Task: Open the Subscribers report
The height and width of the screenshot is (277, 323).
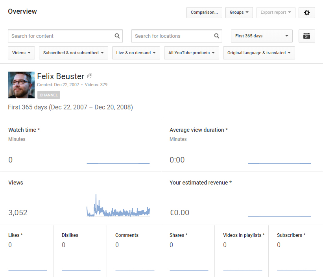Action: coord(291,235)
